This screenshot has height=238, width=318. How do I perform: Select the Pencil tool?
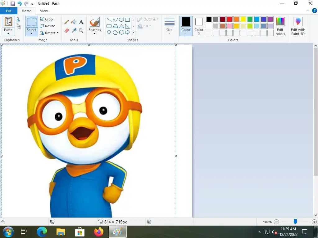tap(66, 22)
